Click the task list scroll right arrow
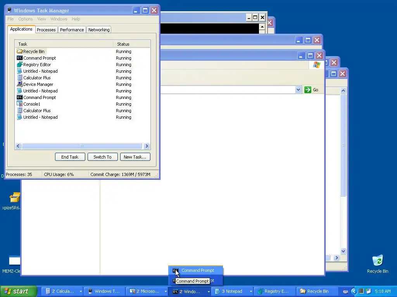The image size is (397, 297). (x=147, y=146)
